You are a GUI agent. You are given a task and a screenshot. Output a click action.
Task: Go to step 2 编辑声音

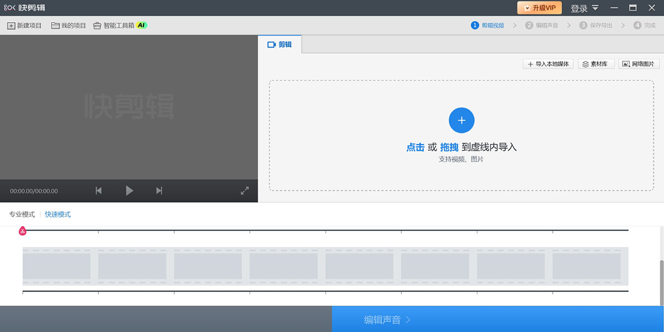[x=542, y=25]
